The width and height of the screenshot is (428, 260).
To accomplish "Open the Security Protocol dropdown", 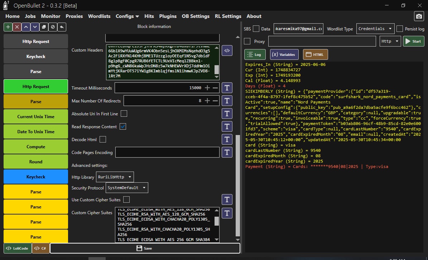I will point(127,188).
